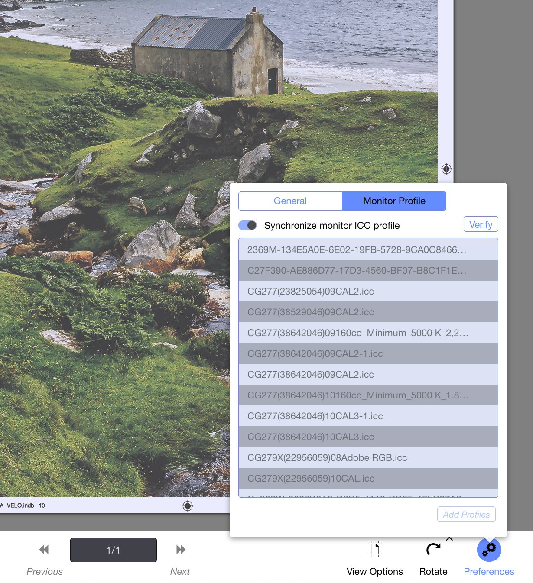
Task: Select the Monitor Profile tab
Action: pos(394,201)
